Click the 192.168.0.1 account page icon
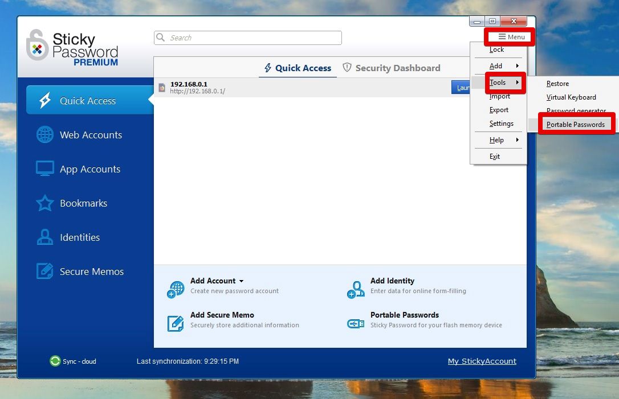This screenshot has height=399, width=619. point(162,88)
